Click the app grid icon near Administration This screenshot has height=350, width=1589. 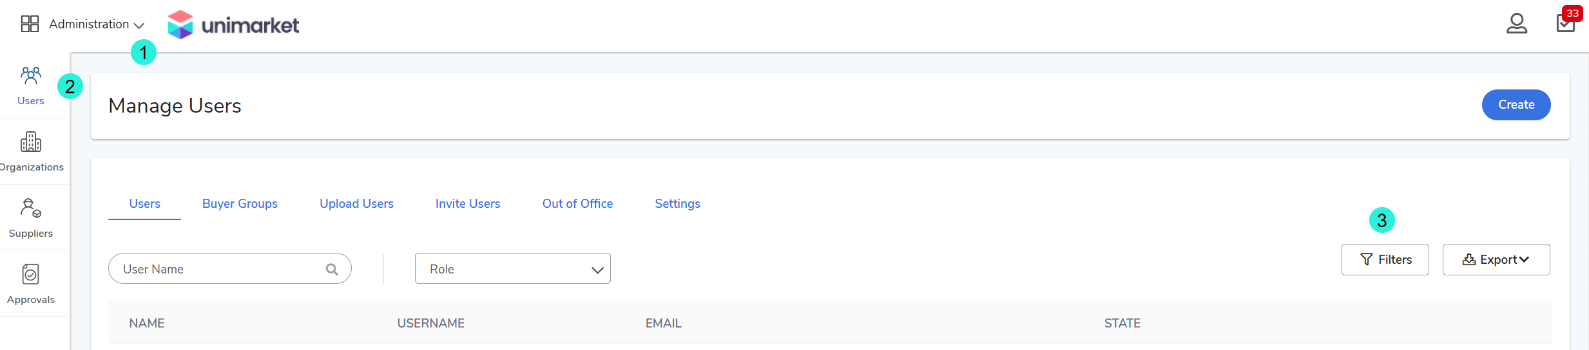30,24
